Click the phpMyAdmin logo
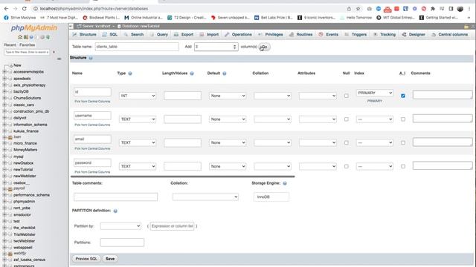The width and height of the screenshot is (476, 267). [x=34, y=28]
